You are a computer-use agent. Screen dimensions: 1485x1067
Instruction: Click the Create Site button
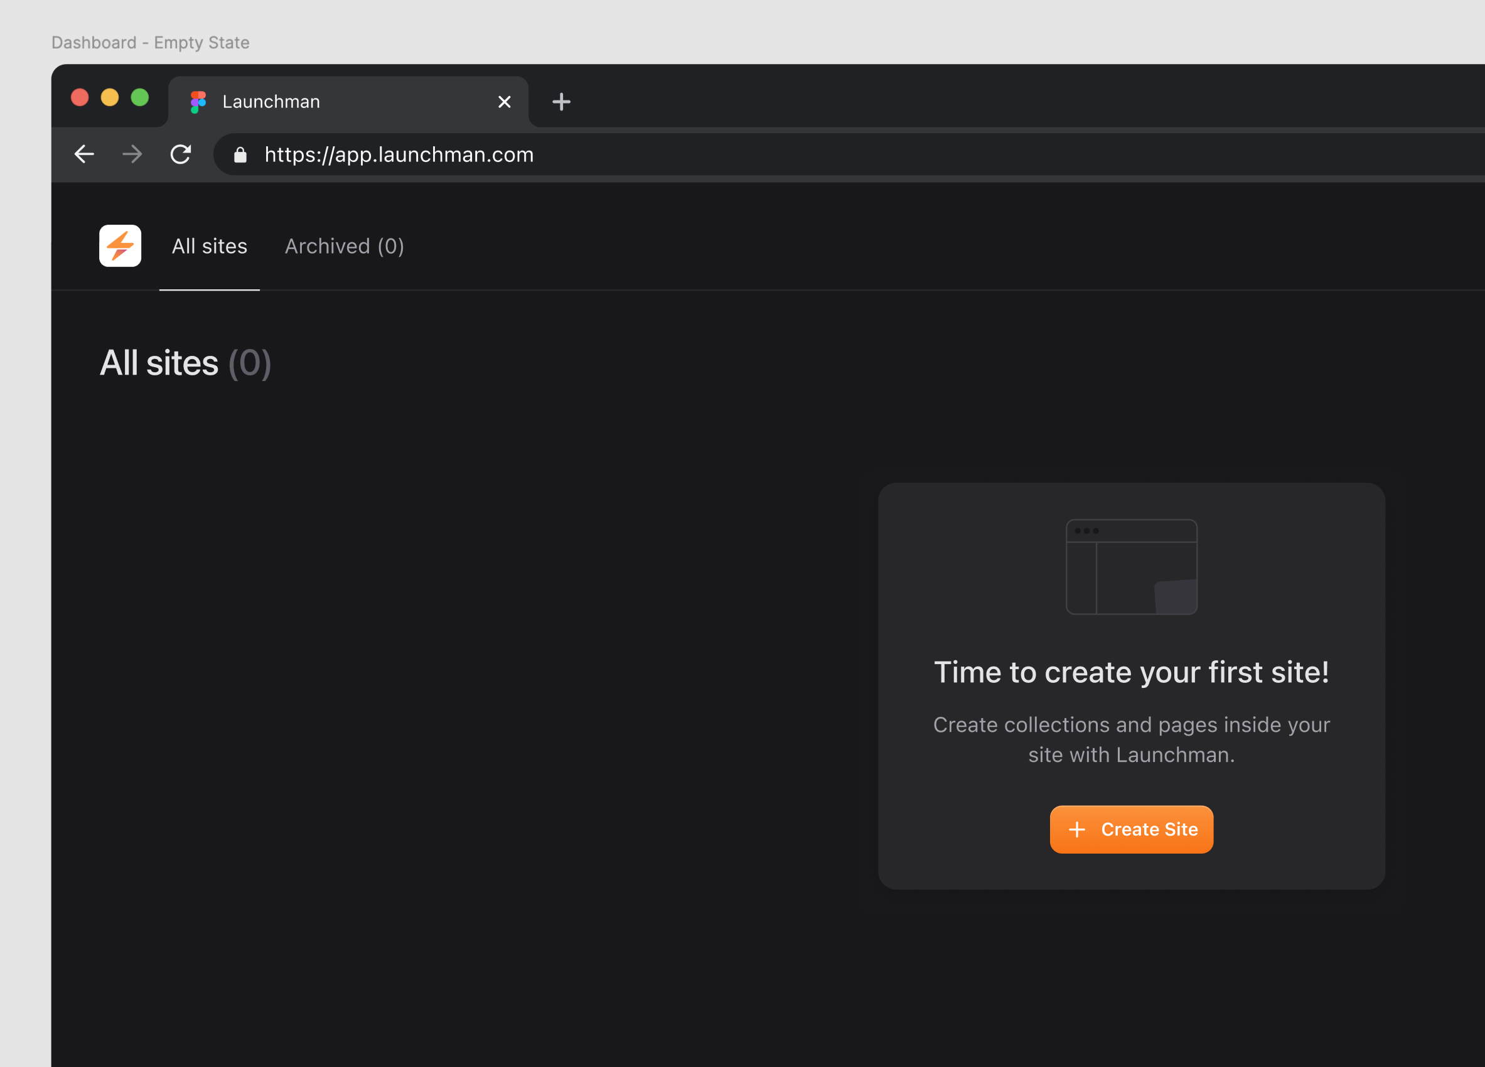(1132, 828)
